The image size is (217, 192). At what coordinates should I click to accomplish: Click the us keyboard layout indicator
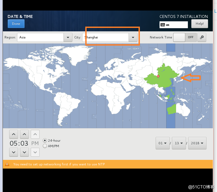(173, 25)
